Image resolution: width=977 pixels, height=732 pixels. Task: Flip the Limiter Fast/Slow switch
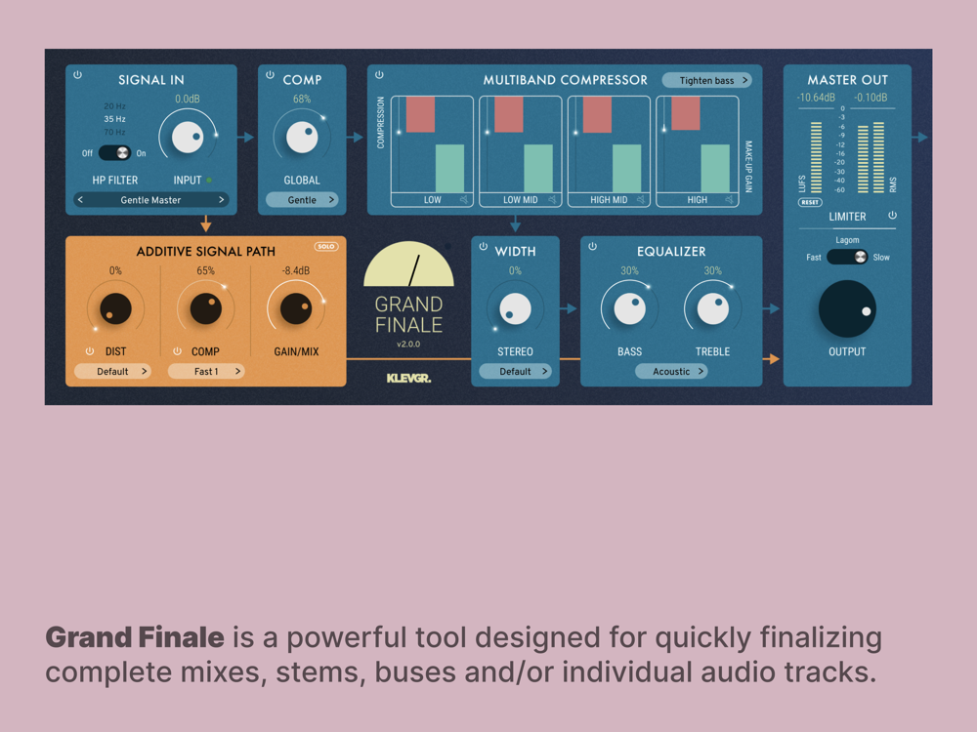click(847, 257)
